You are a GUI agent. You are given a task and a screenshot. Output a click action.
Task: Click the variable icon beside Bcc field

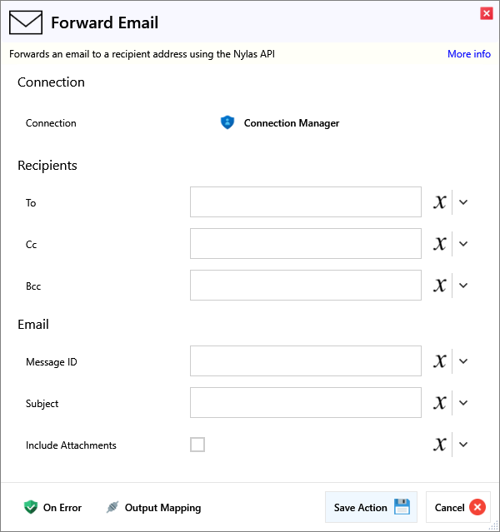coord(440,286)
